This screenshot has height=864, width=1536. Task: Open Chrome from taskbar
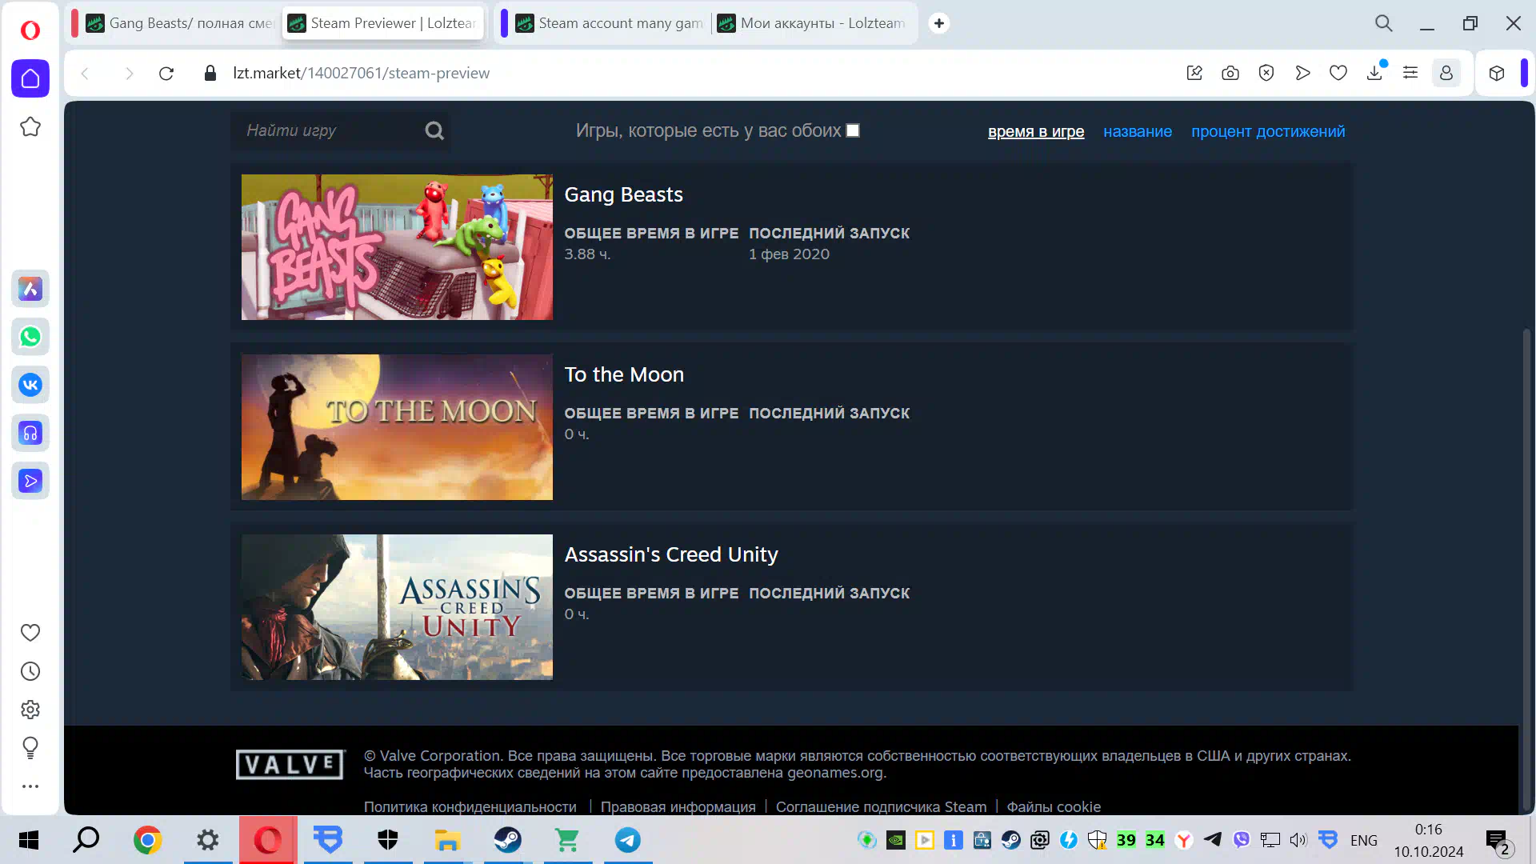pos(147,840)
